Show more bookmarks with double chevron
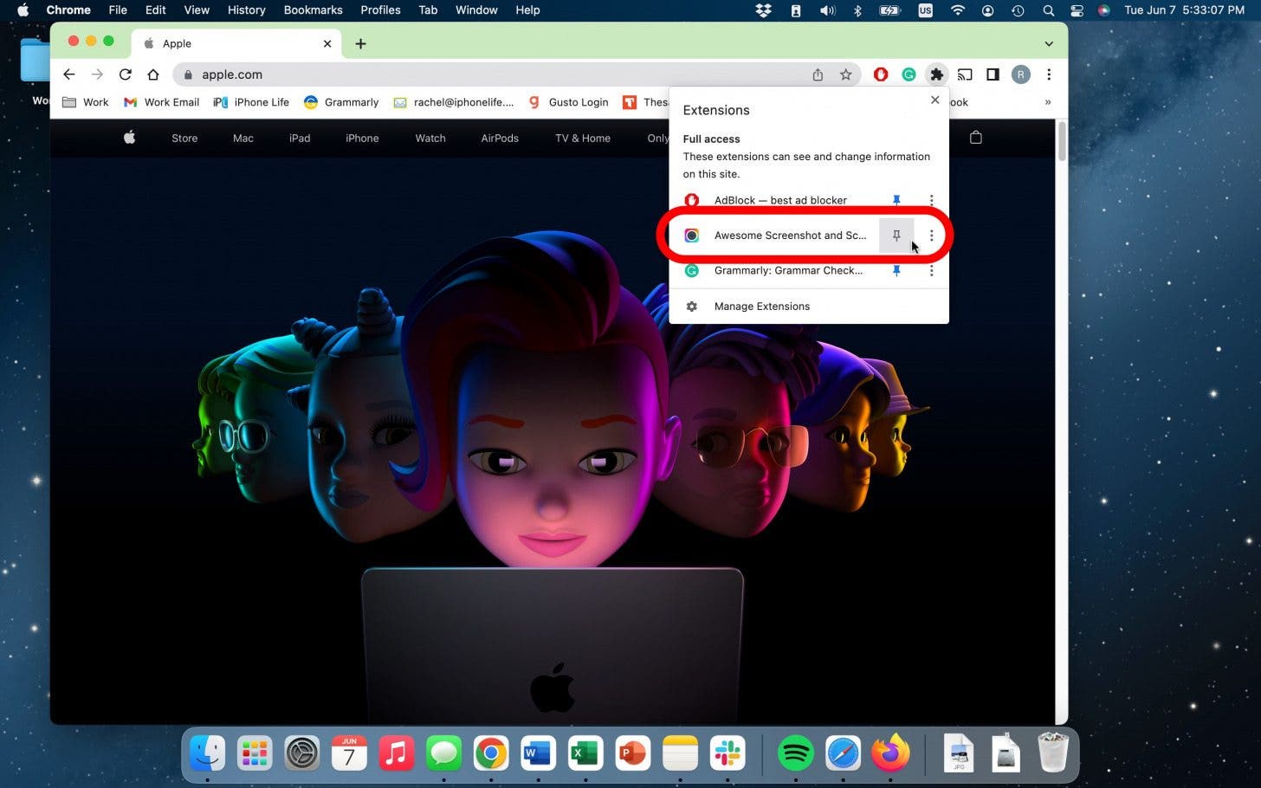 click(1048, 102)
